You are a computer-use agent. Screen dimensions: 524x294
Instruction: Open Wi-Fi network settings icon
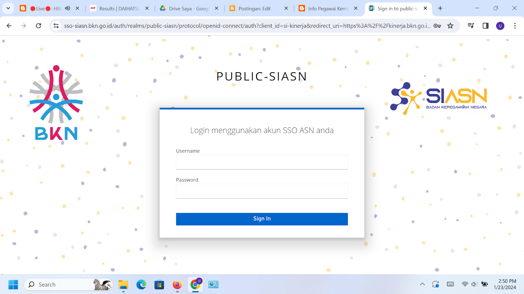pyautogui.click(x=465, y=284)
